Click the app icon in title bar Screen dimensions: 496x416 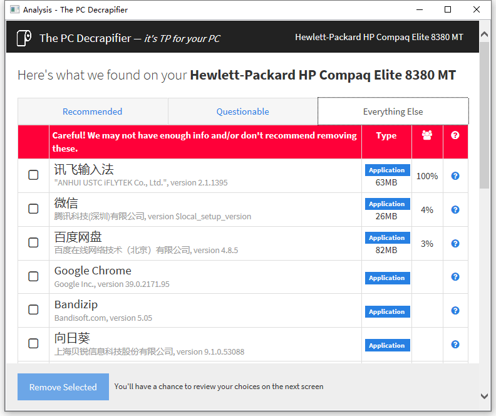tap(14, 9)
